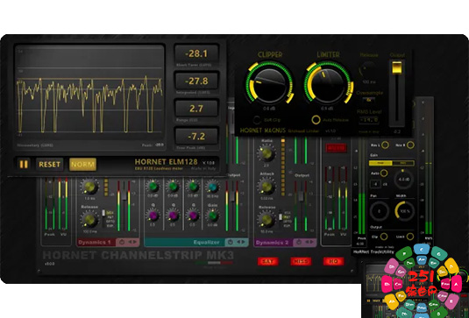Click the -27.8 integrated loudness readout

point(196,81)
